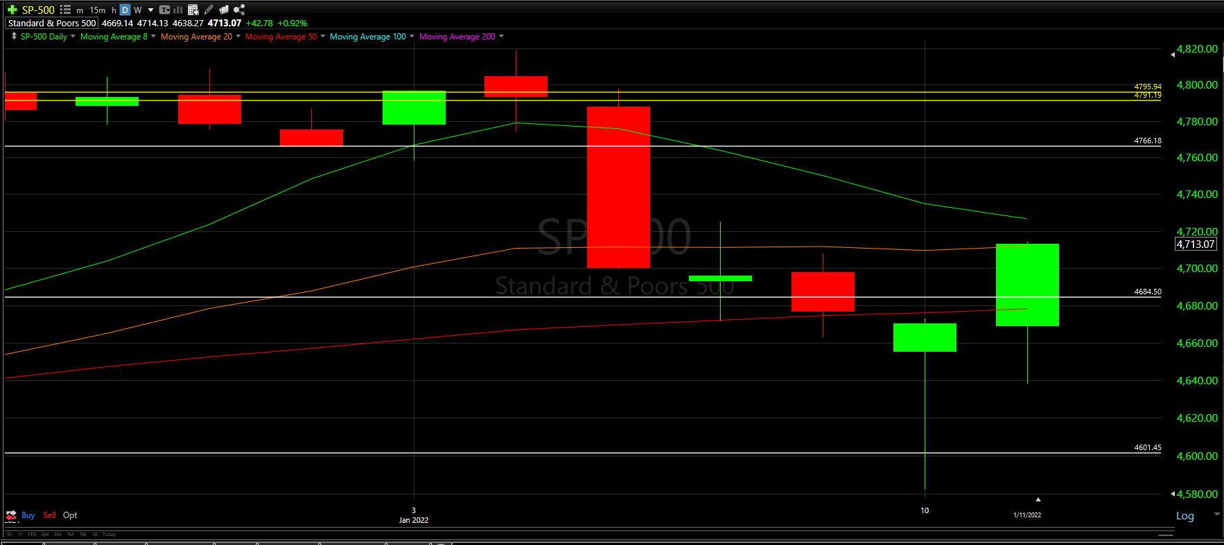This screenshot has width=1224, height=545.
Task: Select the Today range tab
Action: pos(109,535)
